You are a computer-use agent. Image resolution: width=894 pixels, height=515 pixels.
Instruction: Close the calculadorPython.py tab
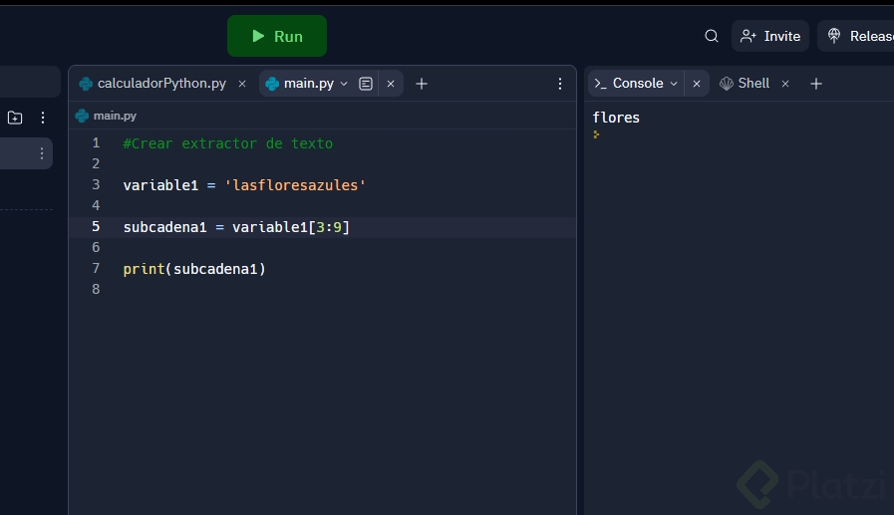point(242,84)
